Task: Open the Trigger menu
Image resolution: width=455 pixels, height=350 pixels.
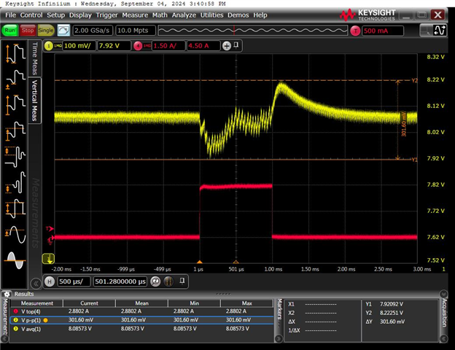Action: 106,15
